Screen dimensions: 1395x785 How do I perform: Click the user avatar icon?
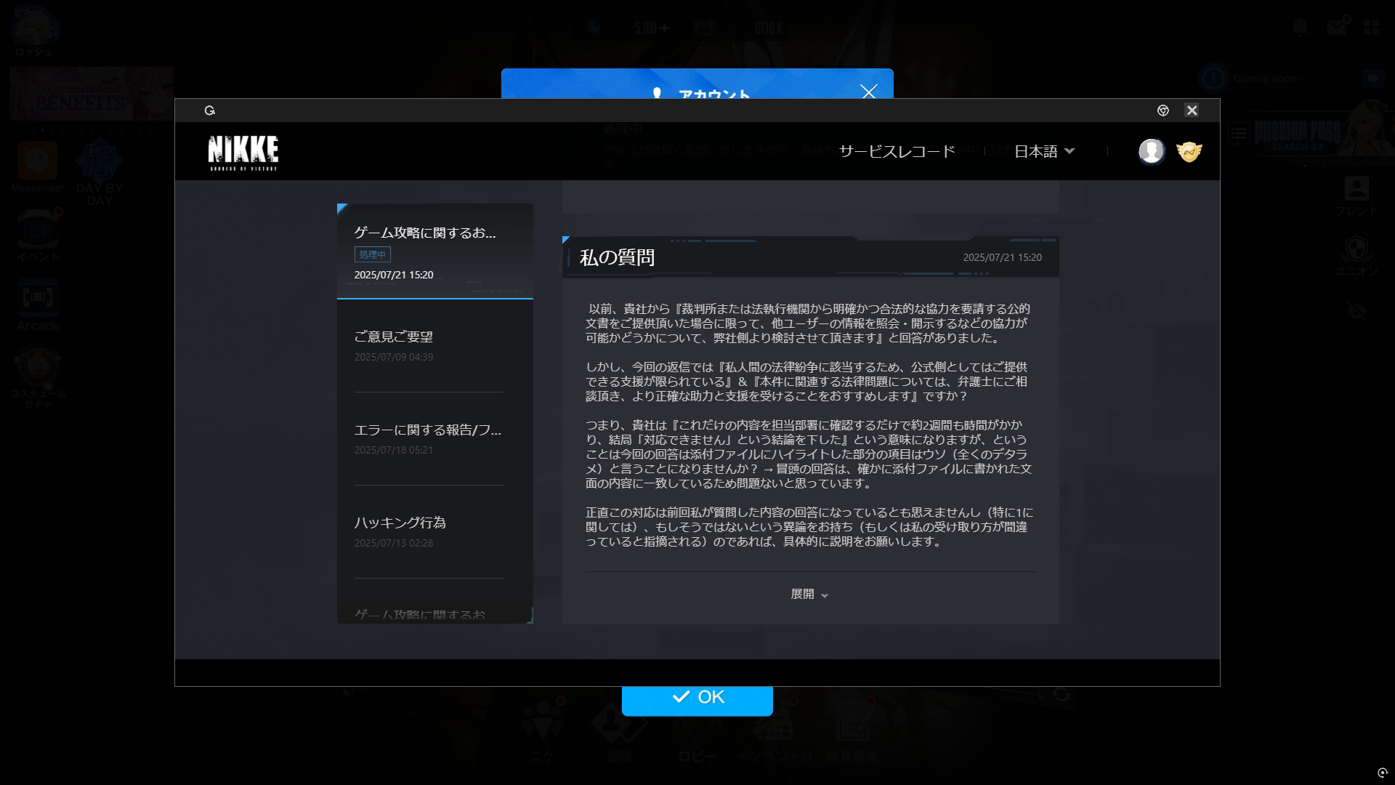tap(1151, 151)
